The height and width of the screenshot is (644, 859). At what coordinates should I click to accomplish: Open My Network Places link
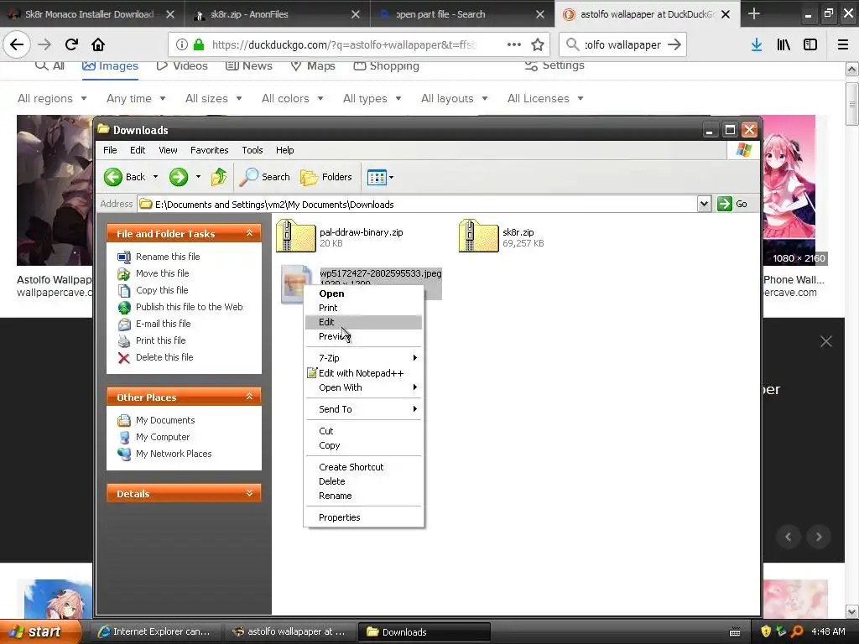click(174, 454)
